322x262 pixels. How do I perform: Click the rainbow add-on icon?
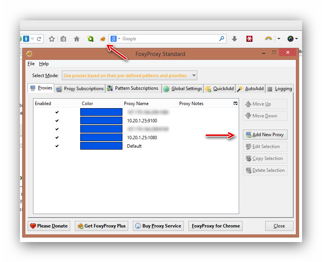click(x=268, y=39)
